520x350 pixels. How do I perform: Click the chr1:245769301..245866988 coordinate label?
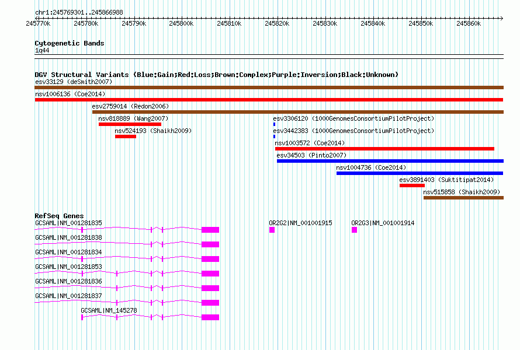[79, 12]
